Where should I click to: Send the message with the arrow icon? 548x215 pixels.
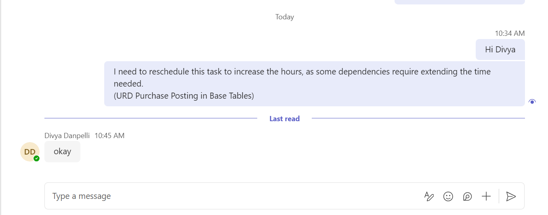point(511,196)
